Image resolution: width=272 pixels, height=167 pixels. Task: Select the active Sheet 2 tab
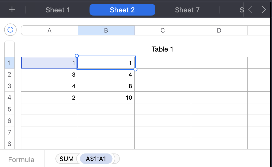pos(122,10)
